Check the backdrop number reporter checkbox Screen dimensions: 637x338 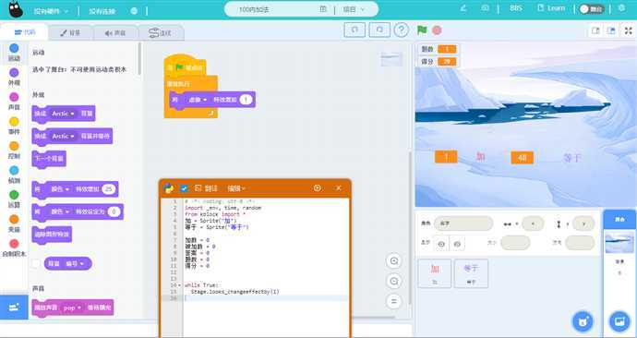(x=36, y=263)
